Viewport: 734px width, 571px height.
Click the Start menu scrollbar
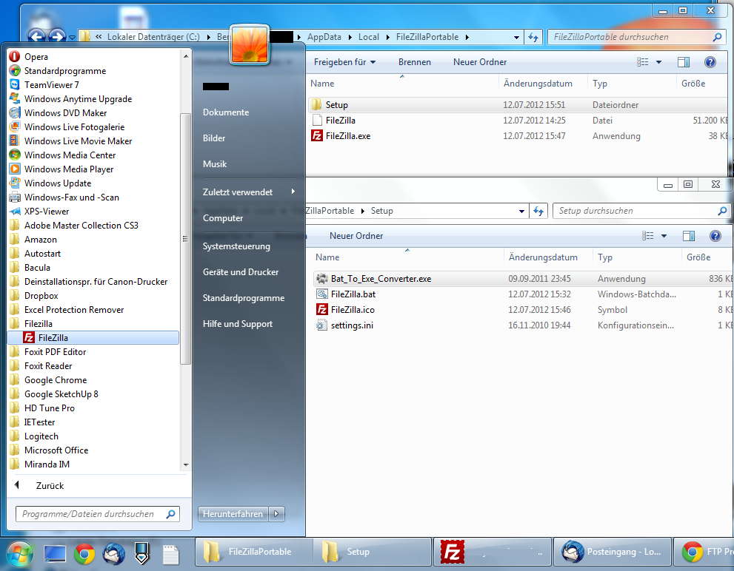click(184, 239)
